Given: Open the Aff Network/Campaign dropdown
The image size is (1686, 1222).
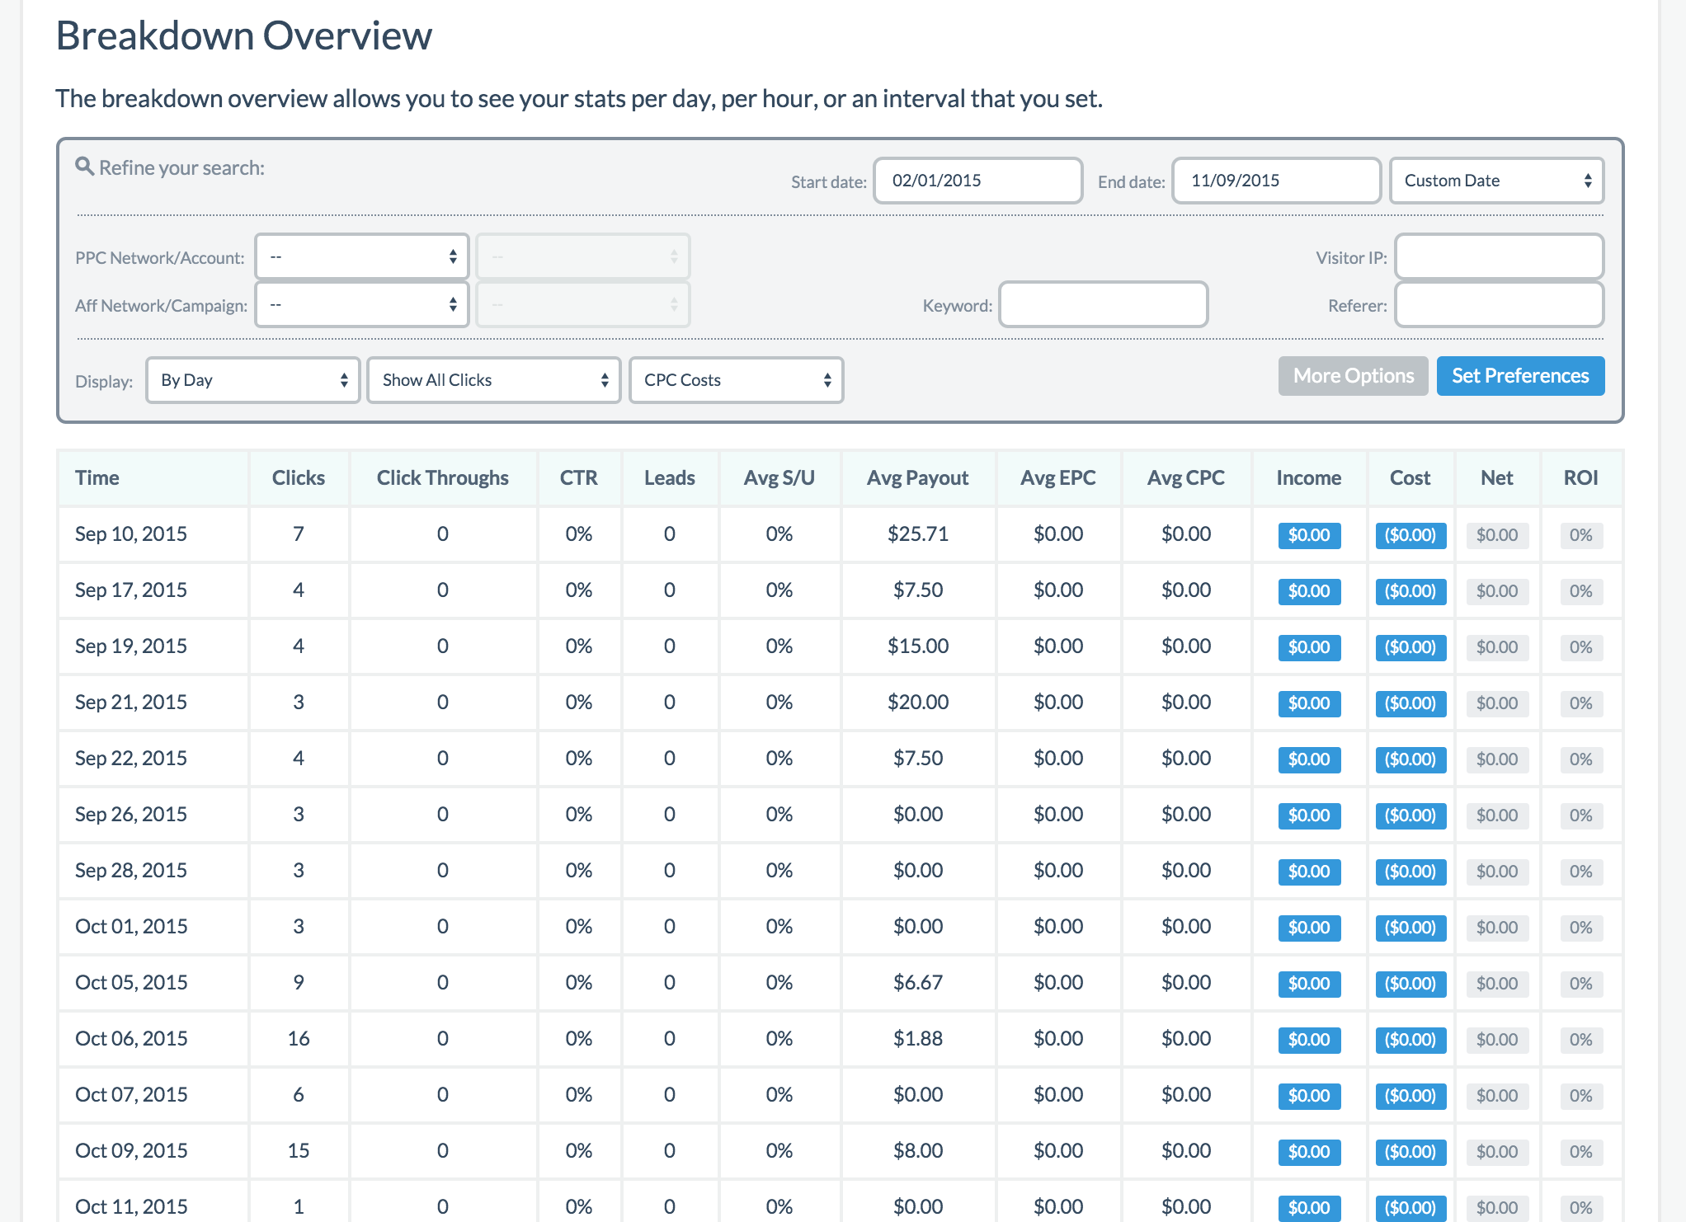Looking at the screenshot, I should [361, 305].
